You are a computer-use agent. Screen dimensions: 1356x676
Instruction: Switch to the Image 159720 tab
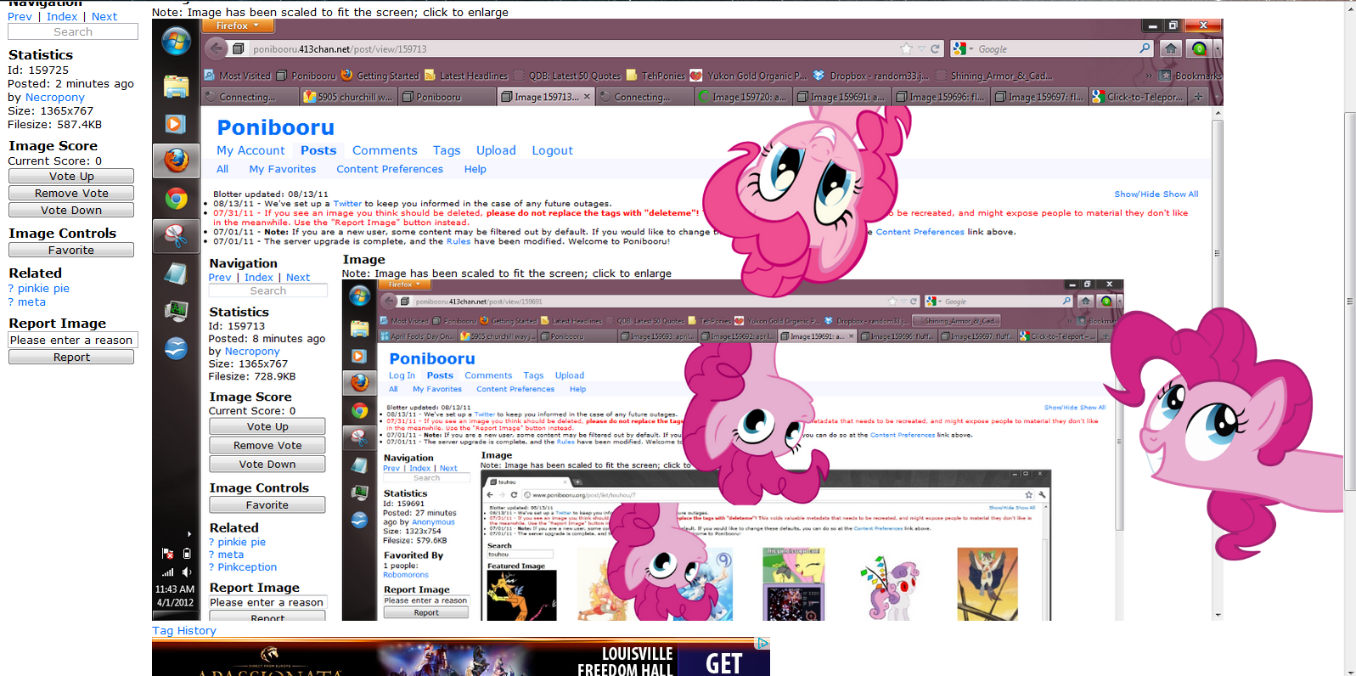[x=743, y=97]
